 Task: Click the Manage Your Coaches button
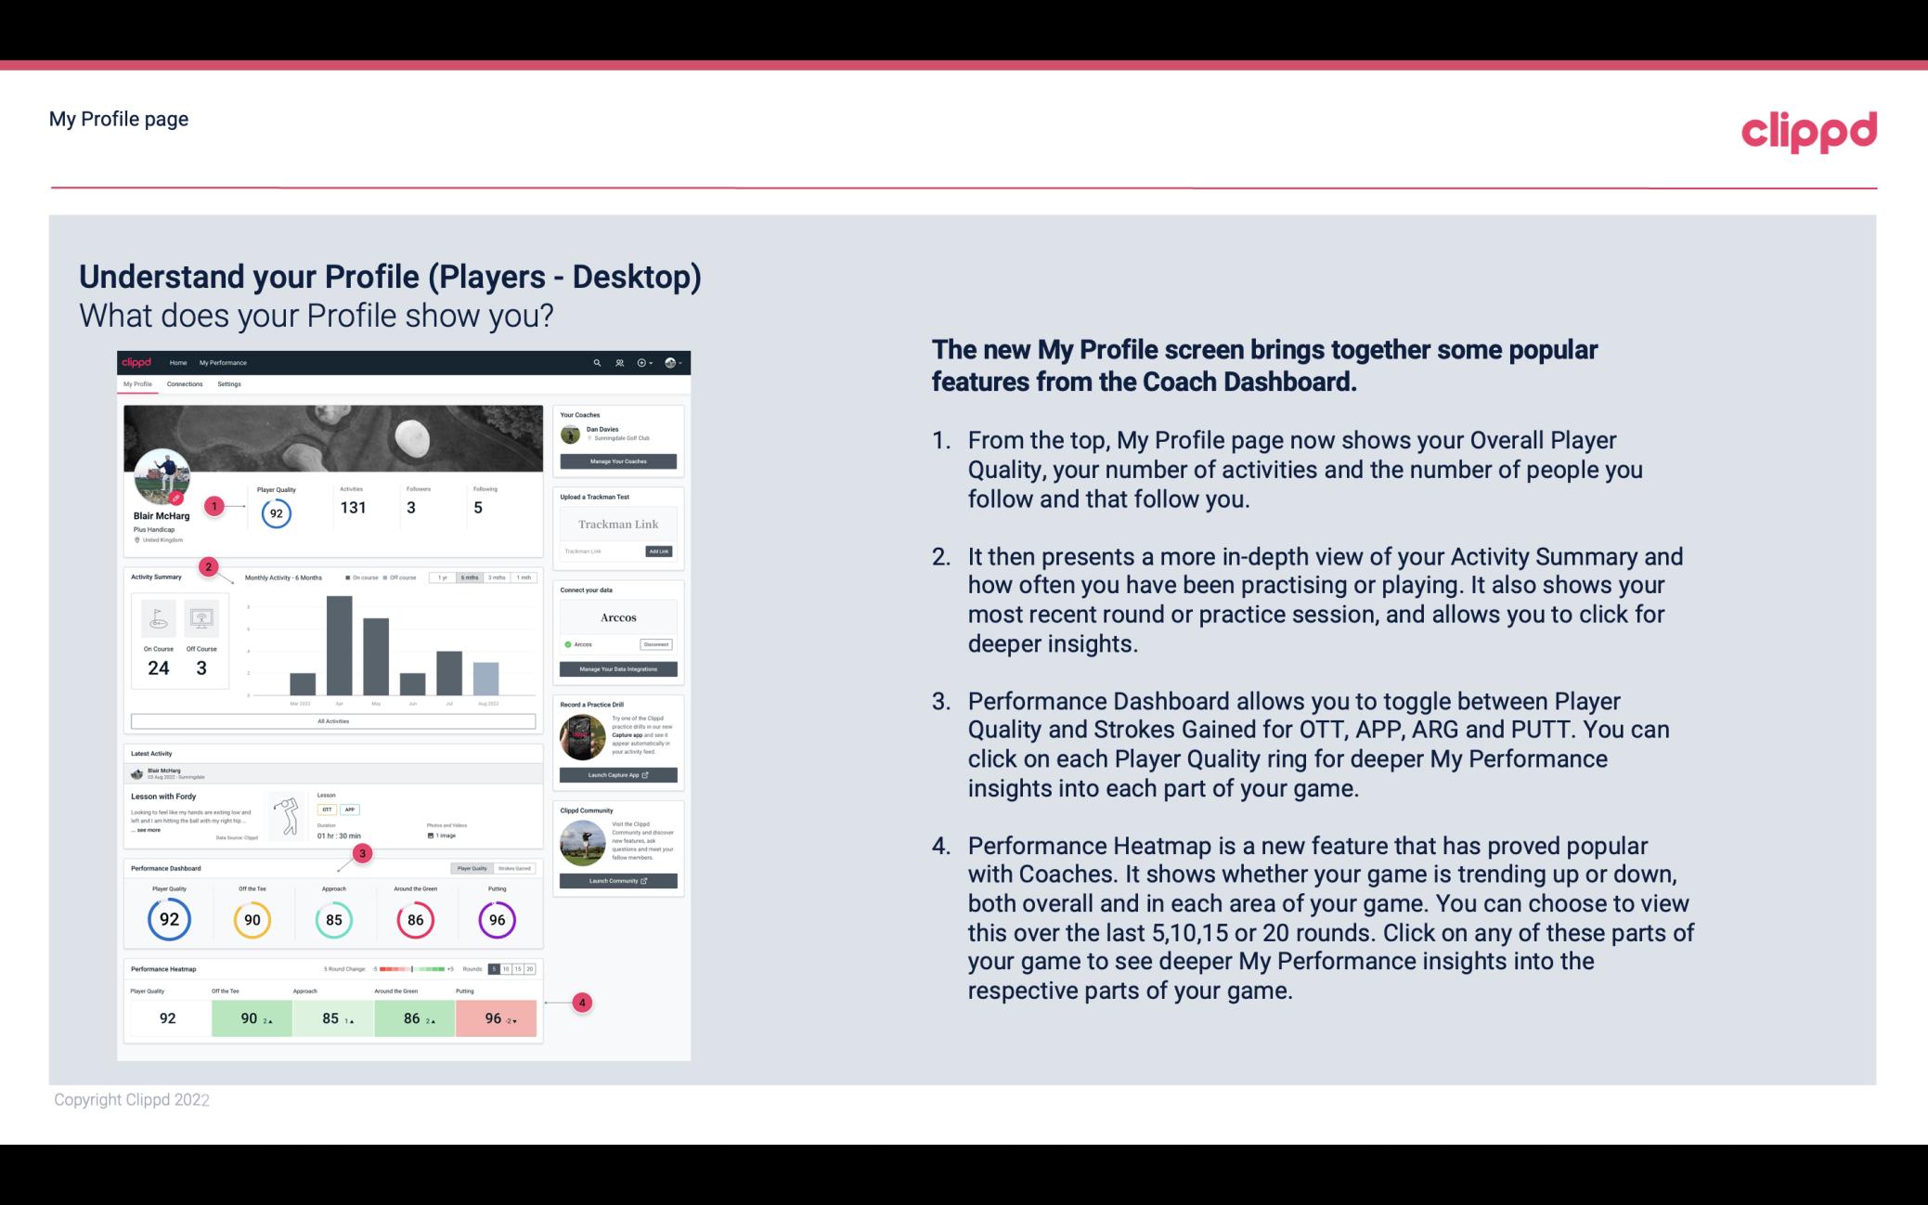tap(620, 460)
